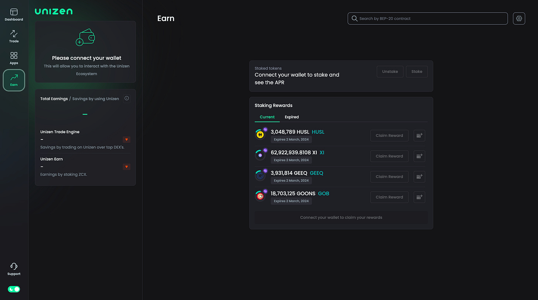Screen dimensions: 538x300
Task: Open Support headset icon
Action: (x=14, y=269)
